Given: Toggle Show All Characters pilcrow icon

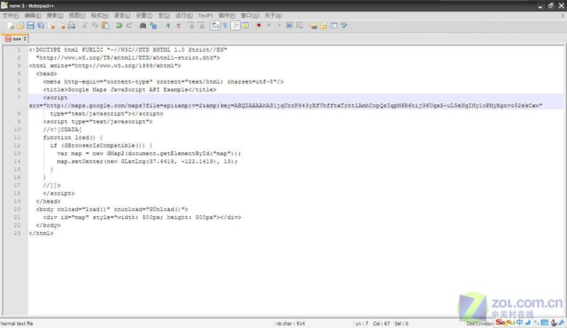Looking at the screenshot, I should click(x=225, y=26).
